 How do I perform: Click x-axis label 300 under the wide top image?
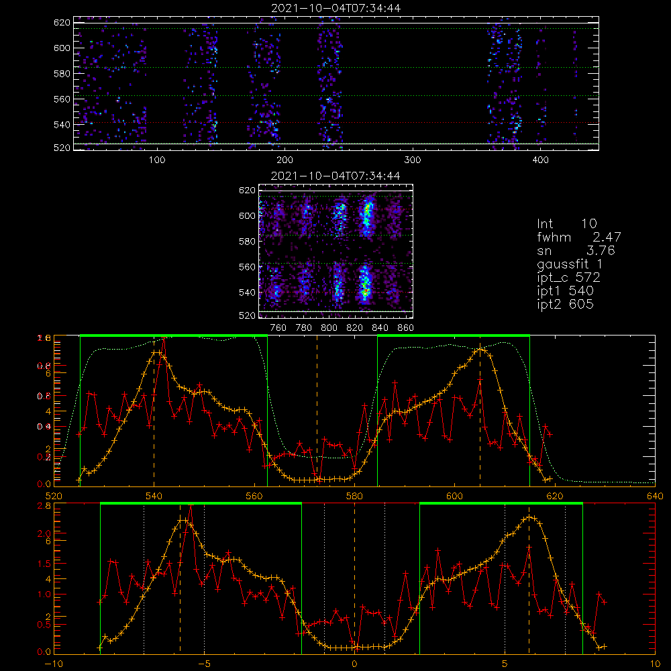(413, 160)
